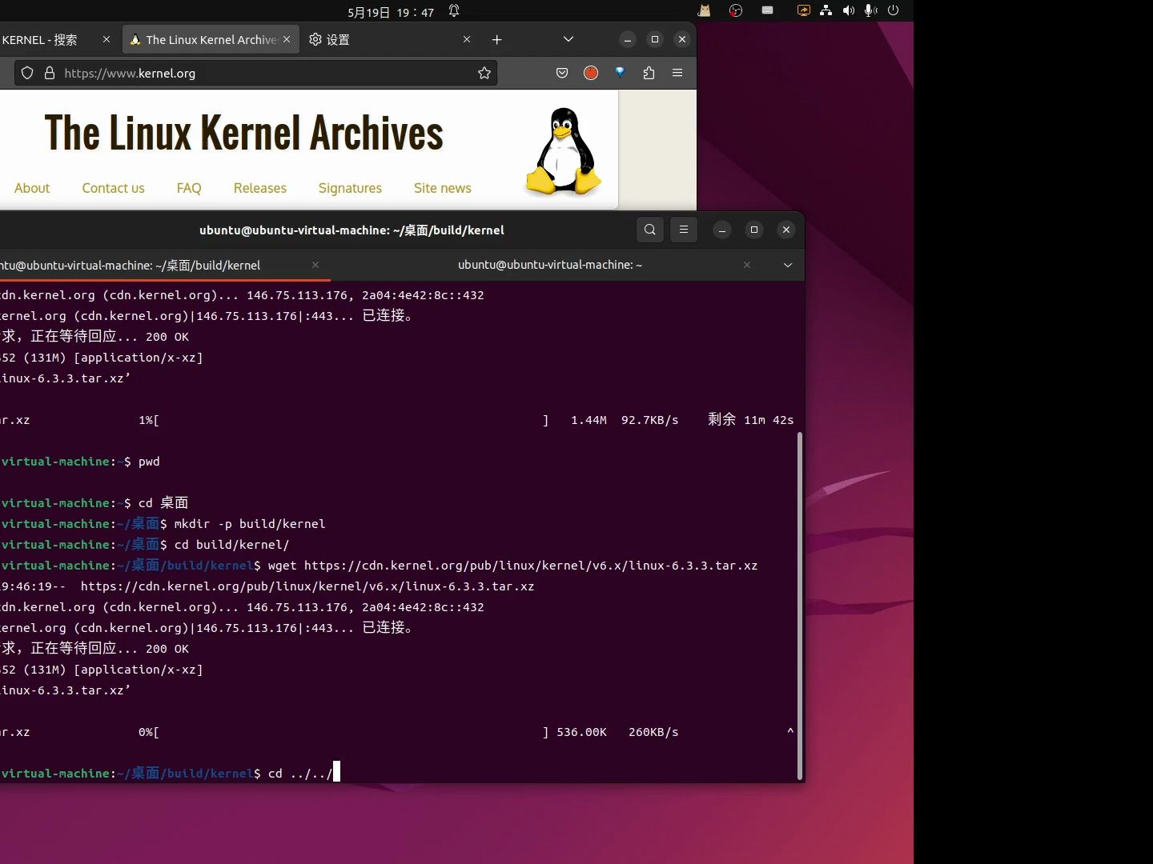The width and height of the screenshot is (1153, 864).
Task: Click The Linux Kernel Archives heading
Action: coord(243,133)
